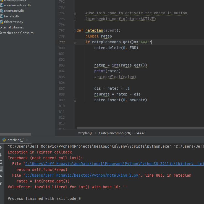Toggle scroll to end in run console
204x204 pixels.
click(1, 169)
